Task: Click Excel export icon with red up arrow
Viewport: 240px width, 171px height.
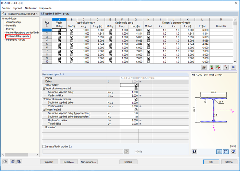Action: [212, 67]
